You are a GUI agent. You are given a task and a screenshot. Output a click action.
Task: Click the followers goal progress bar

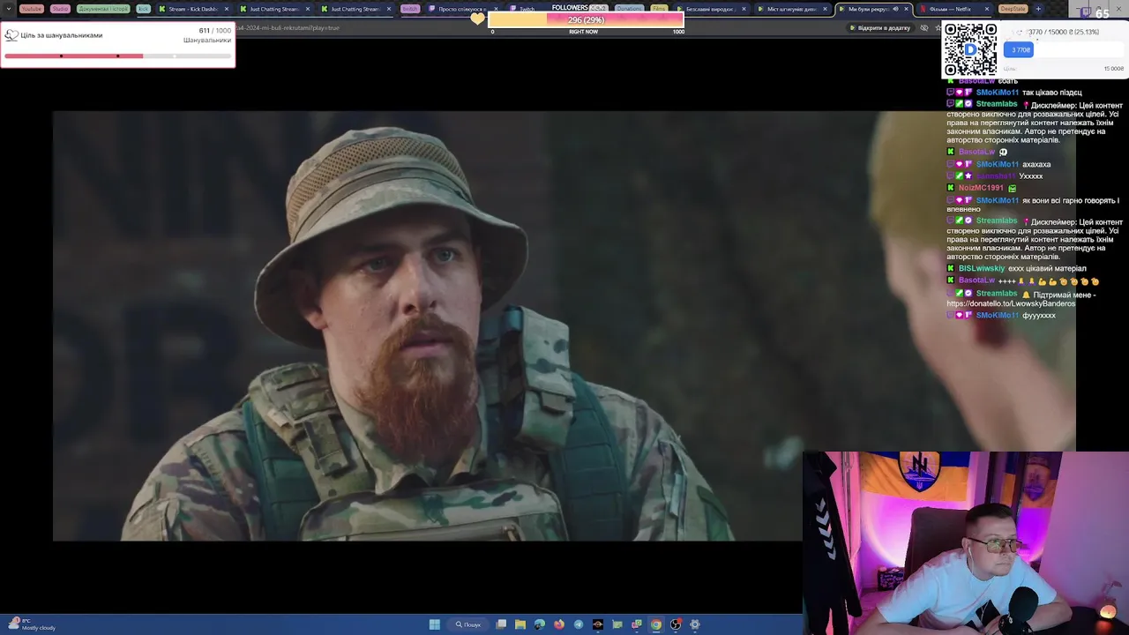(586, 19)
